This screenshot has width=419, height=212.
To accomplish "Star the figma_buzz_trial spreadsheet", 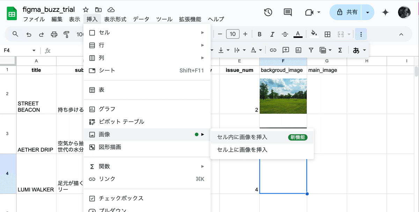I will pos(85,10).
